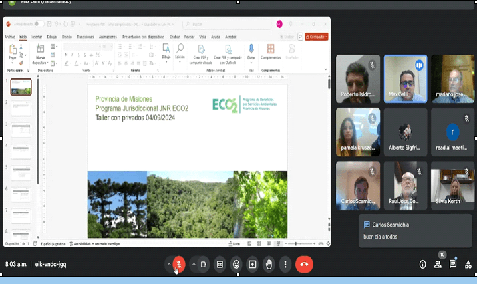477x284 pixels.
Task: Unmute the microphone in the Meet toolbar
Action: click(178, 264)
